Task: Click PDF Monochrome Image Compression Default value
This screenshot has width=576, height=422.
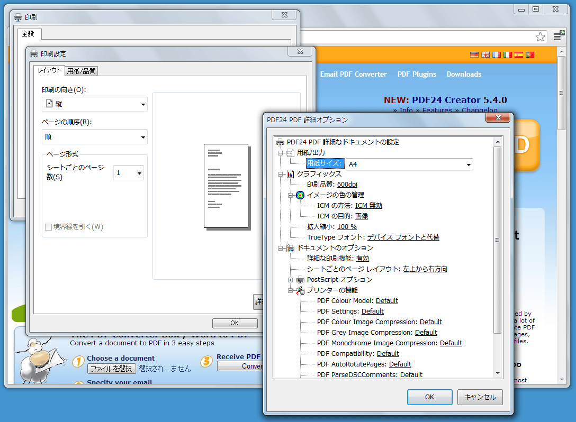Action: 451,343
